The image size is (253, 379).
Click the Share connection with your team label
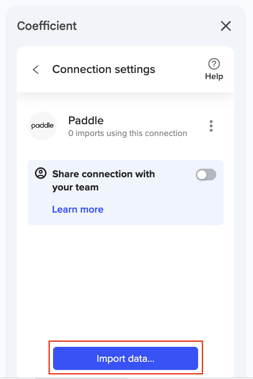click(x=104, y=180)
